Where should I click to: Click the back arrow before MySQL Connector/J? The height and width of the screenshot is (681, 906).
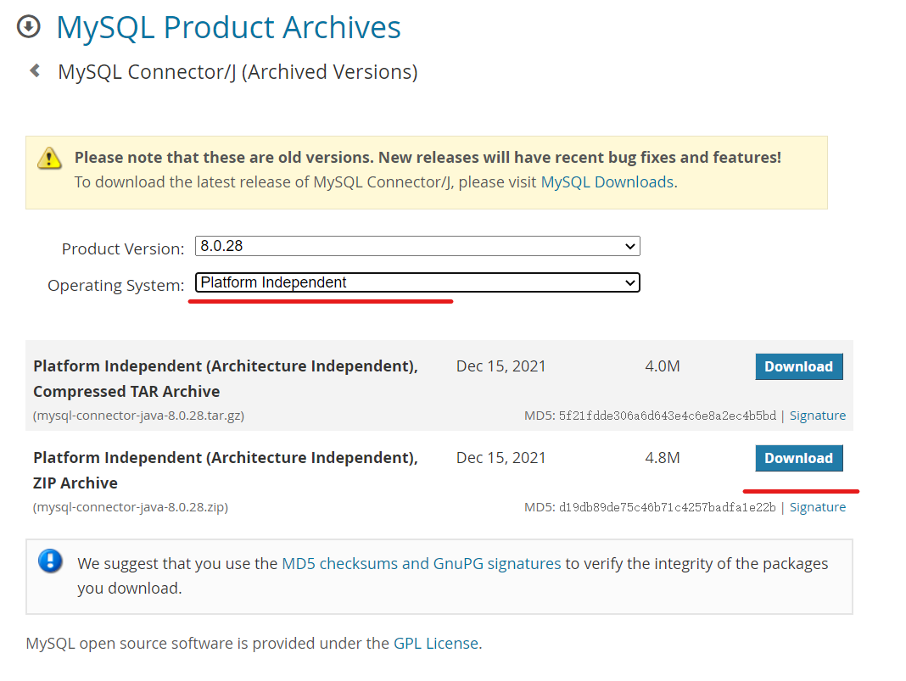(x=35, y=70)
